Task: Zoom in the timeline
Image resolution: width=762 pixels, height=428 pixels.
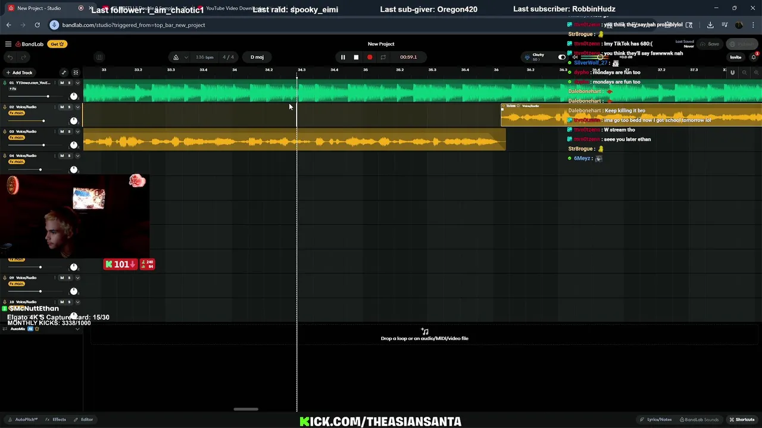Action: [756, 73]
